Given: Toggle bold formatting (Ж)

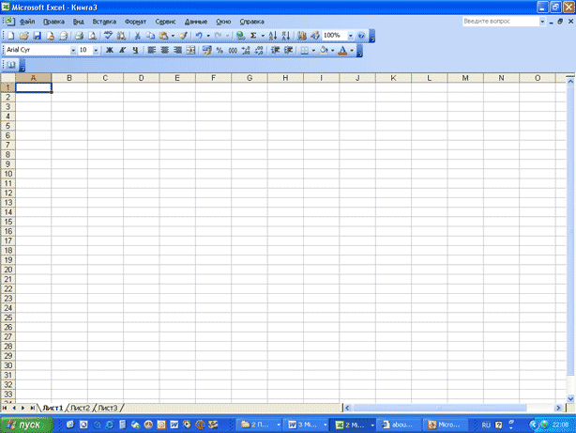Looking at the screenshot, I should coord(110,50).
